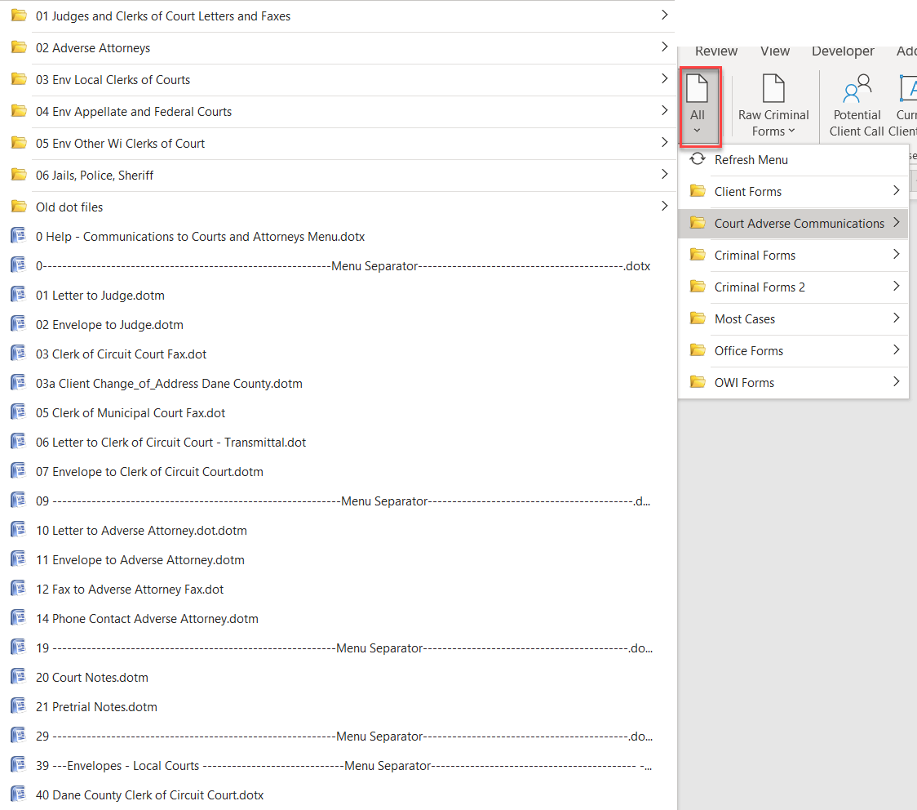Expand the Office Forms chevron
The height and width of the screenshot is (810, 917).
pos(896,350)
